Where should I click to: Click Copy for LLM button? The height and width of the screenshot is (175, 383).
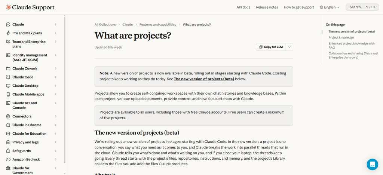tap(271, 47)
